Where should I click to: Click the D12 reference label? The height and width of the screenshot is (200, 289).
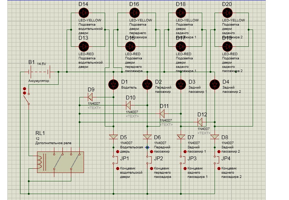click(202, 115)
